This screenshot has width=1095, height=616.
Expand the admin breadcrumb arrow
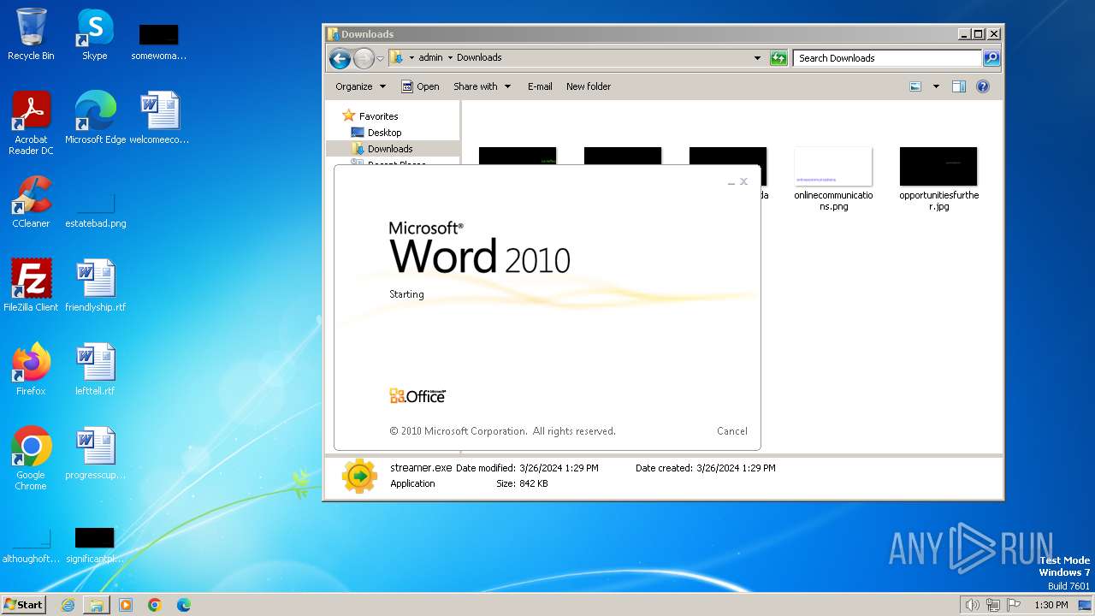click(450, 58)
